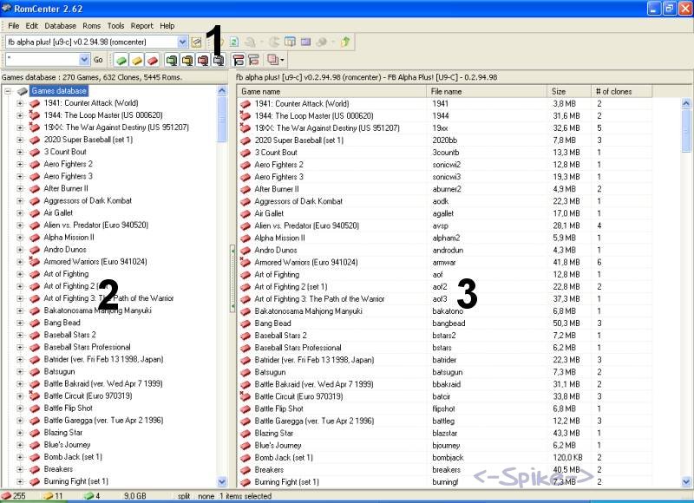The width and height of the screenshot is (694, 503).
Task: Open the Edit menu
Action: point(32,26)
